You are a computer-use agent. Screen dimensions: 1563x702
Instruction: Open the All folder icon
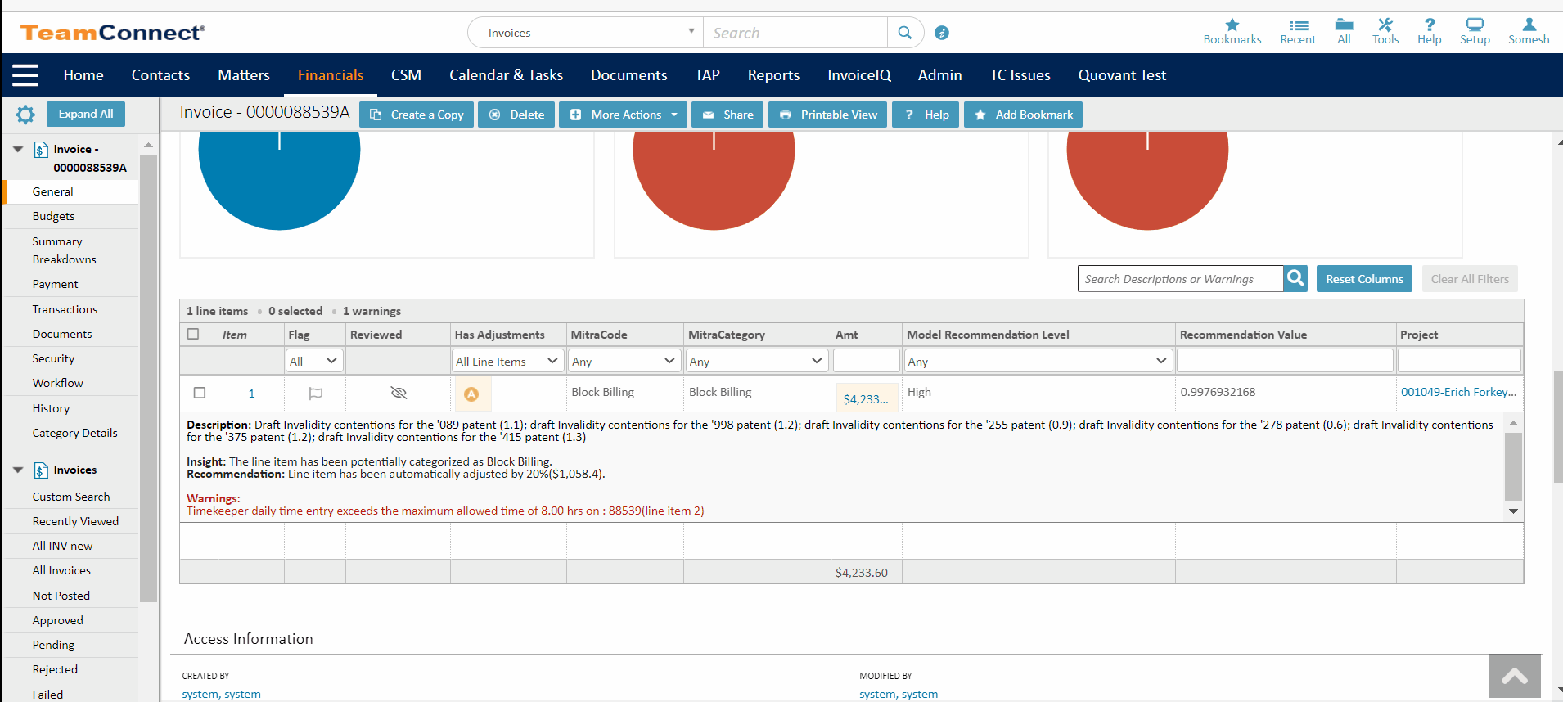click(1344, 25)
